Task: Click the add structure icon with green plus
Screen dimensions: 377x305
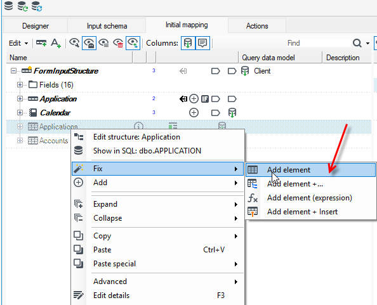Action: (41, 43)
